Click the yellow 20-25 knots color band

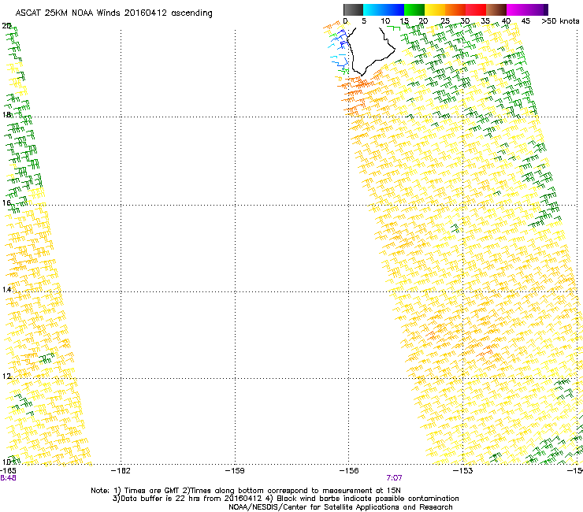[435, 9]
